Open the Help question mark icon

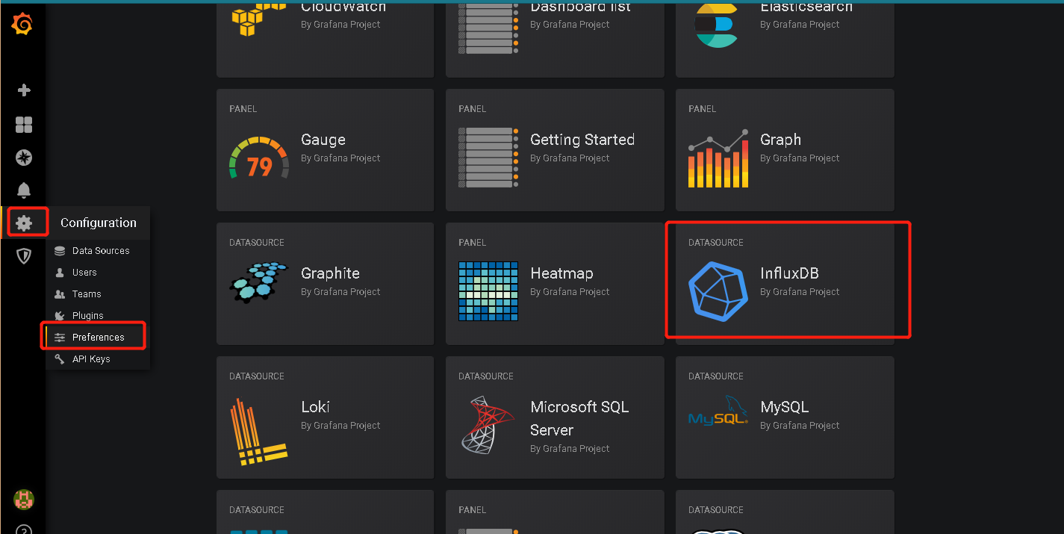(x=24, y=530)
